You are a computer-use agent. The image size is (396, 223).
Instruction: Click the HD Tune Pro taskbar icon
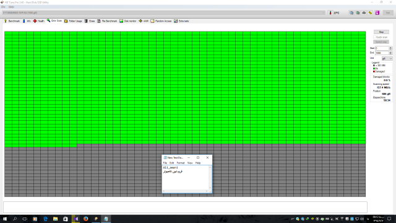tap(96, 219)
